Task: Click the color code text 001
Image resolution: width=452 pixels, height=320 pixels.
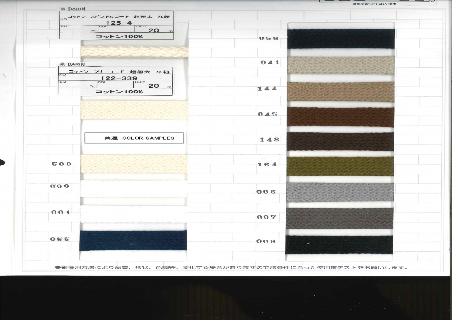Action: [x=61, y=212]
